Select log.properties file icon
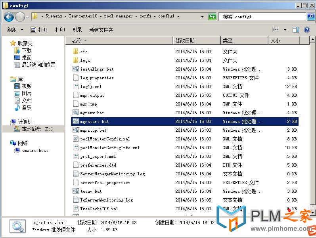This screenshot has height=238, width=316. coord(76,77)
